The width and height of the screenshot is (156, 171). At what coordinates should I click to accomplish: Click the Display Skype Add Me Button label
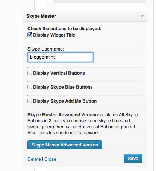(65, 101)
